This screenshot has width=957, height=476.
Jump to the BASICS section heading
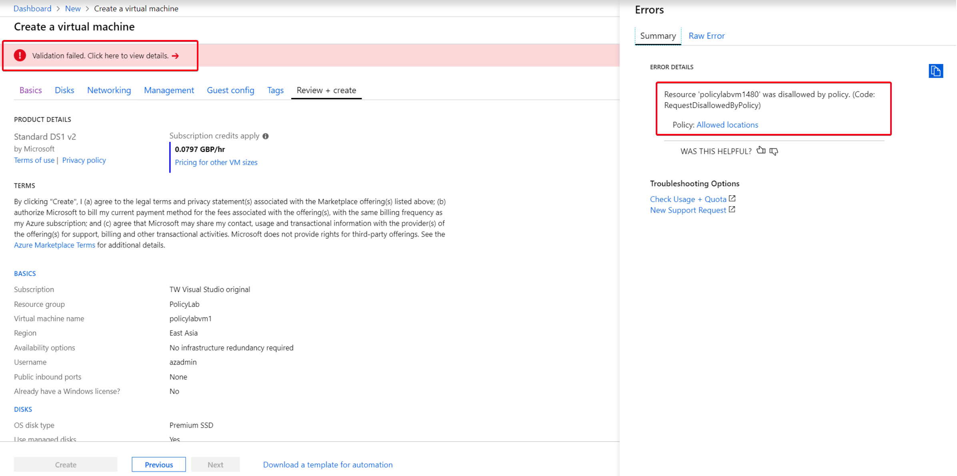[x=25, y=273]
